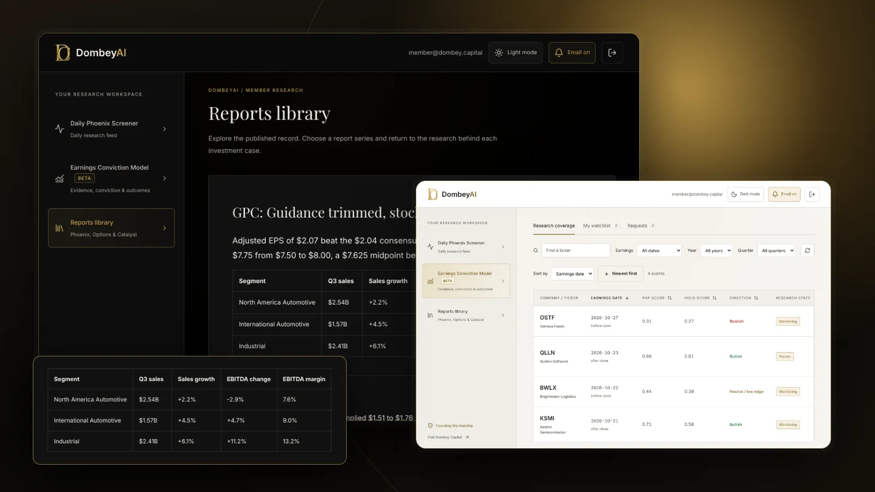Image resolution: width=875 pixels, height=492 pixels.
Task: Click the Monitoring badge in the OSTF row
Action: (x=788, y=321)
